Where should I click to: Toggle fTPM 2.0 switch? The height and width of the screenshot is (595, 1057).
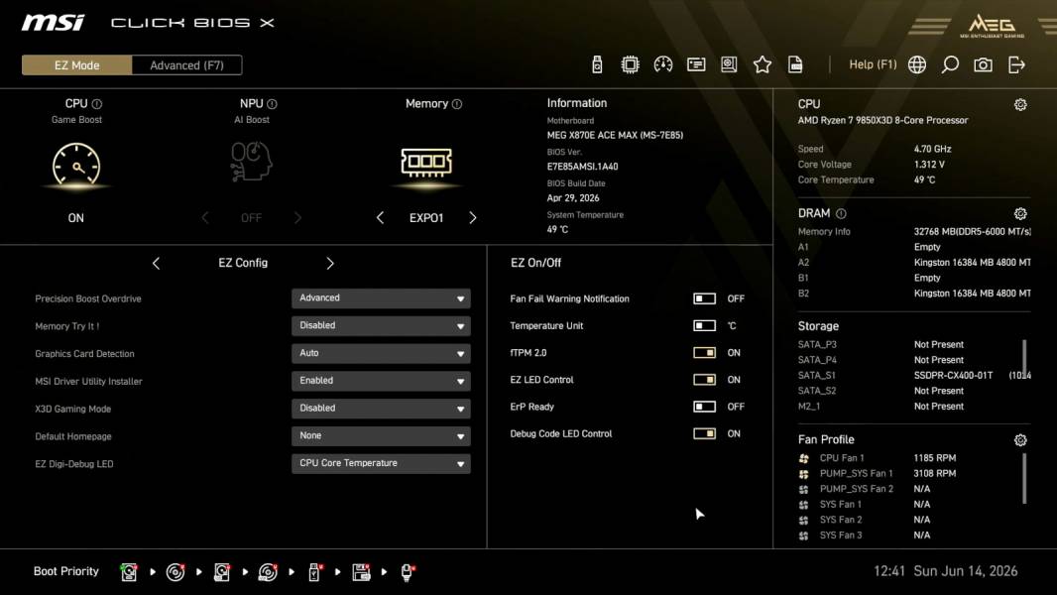[x=704, y=352]
